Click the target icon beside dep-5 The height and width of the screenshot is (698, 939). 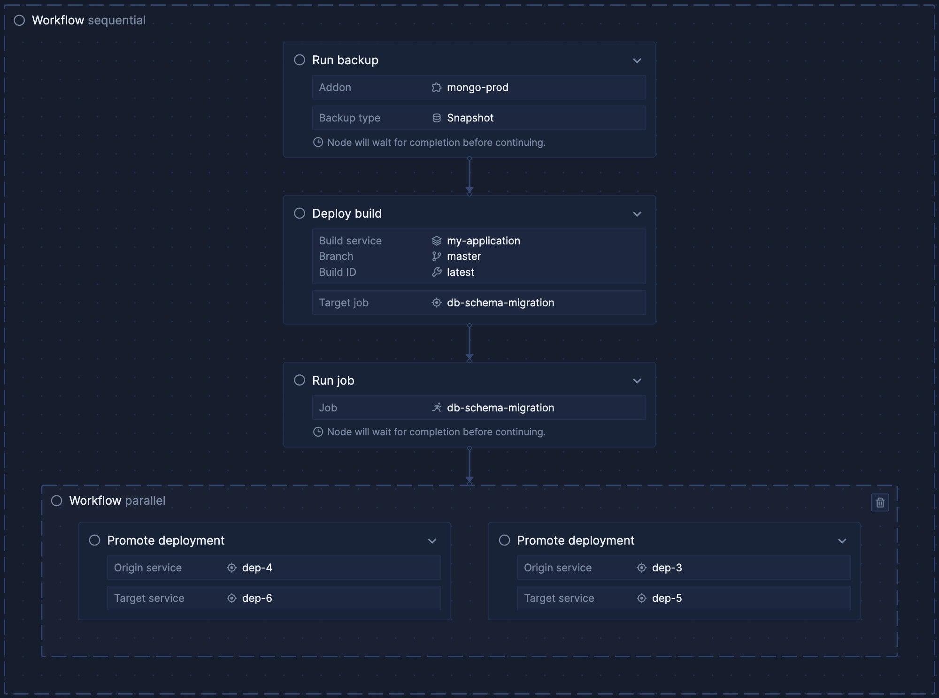coord(641,598)
